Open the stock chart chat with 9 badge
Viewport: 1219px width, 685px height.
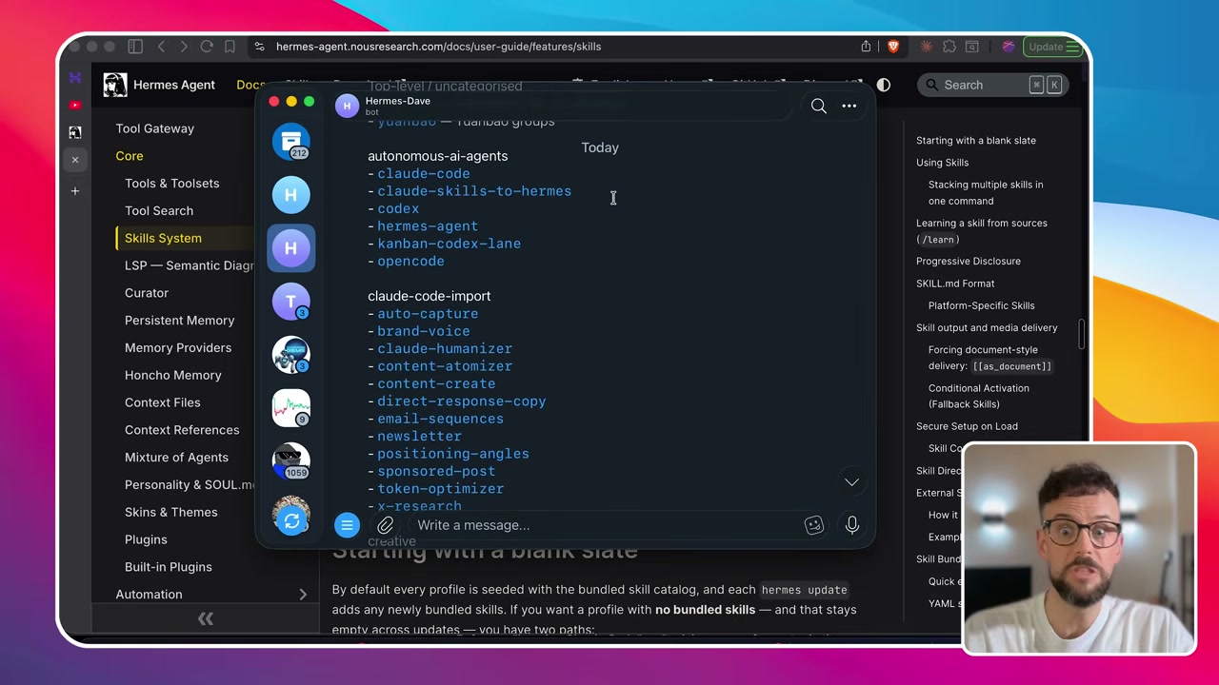[x=291, y=408]
